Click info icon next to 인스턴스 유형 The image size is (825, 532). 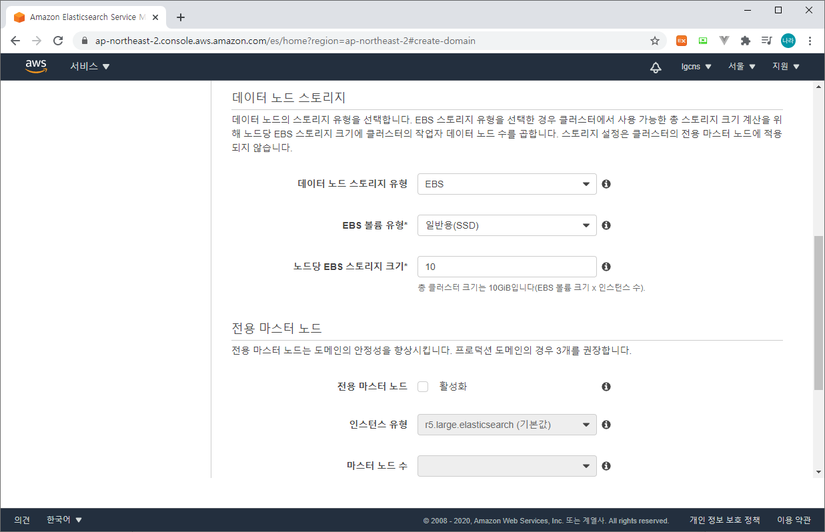point(606,425)
